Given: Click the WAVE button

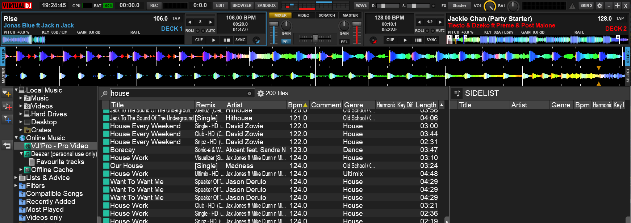Looking at the screenshot, I should pos(361,5).
